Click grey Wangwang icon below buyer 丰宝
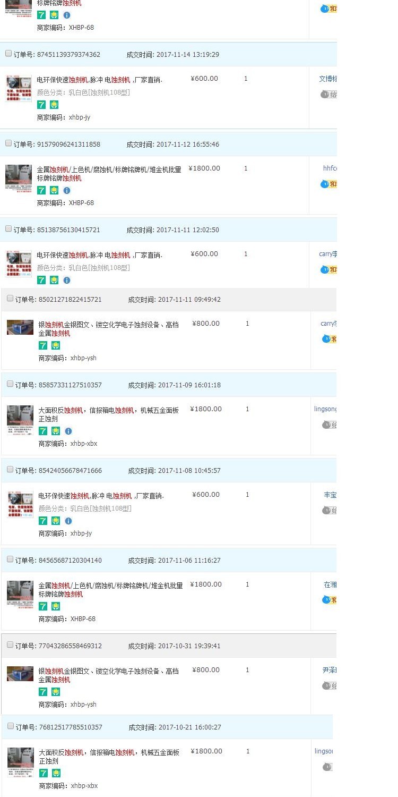Screen dimensions: 398x797 coord(326,510)
